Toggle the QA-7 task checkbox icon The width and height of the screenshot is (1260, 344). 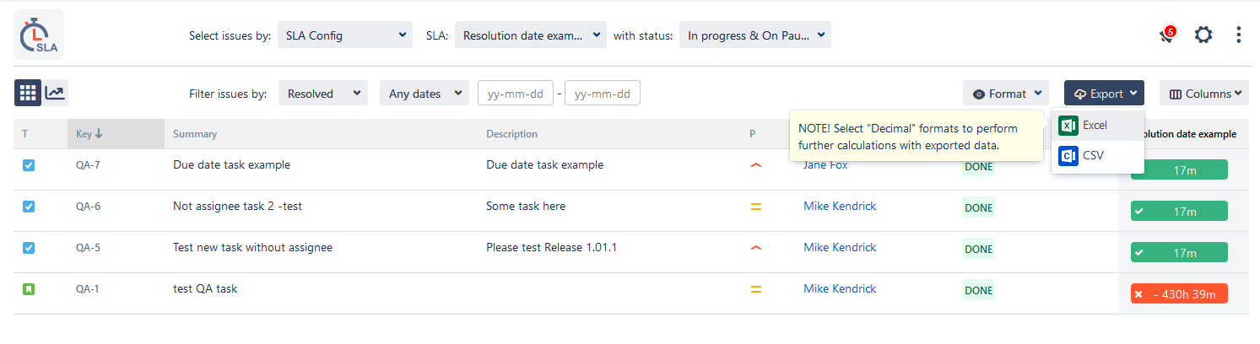pos(29,165)
